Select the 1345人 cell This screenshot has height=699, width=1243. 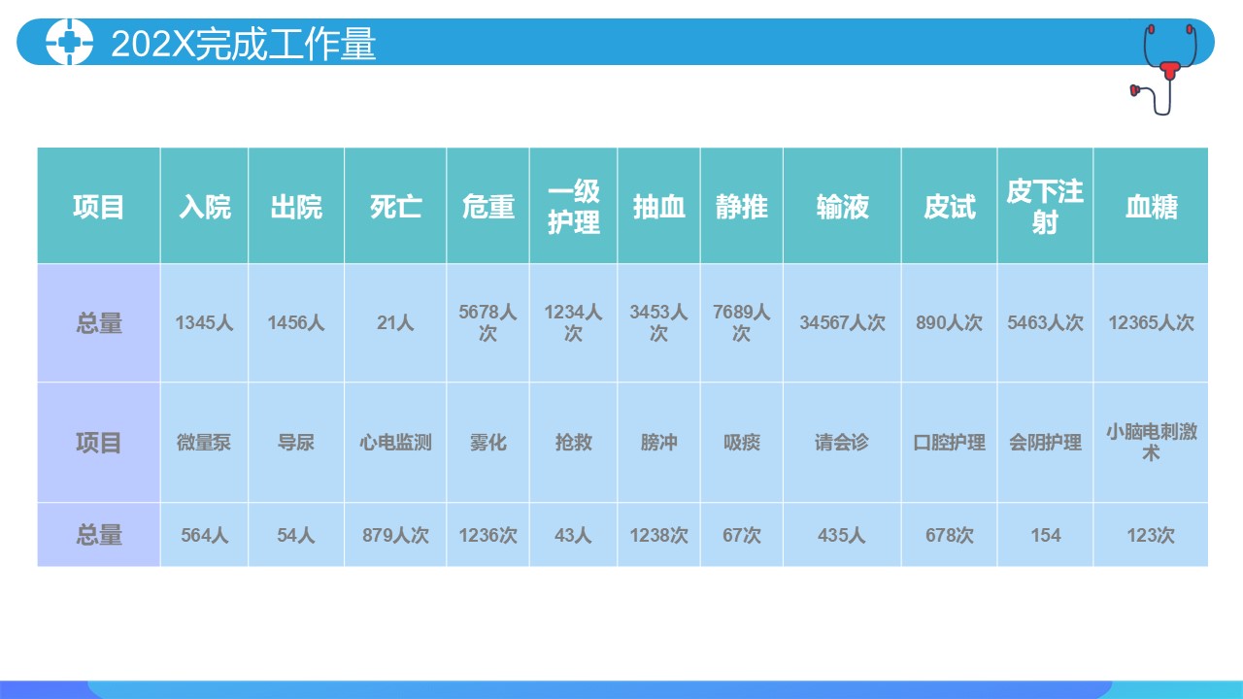(x=205, y=323)
